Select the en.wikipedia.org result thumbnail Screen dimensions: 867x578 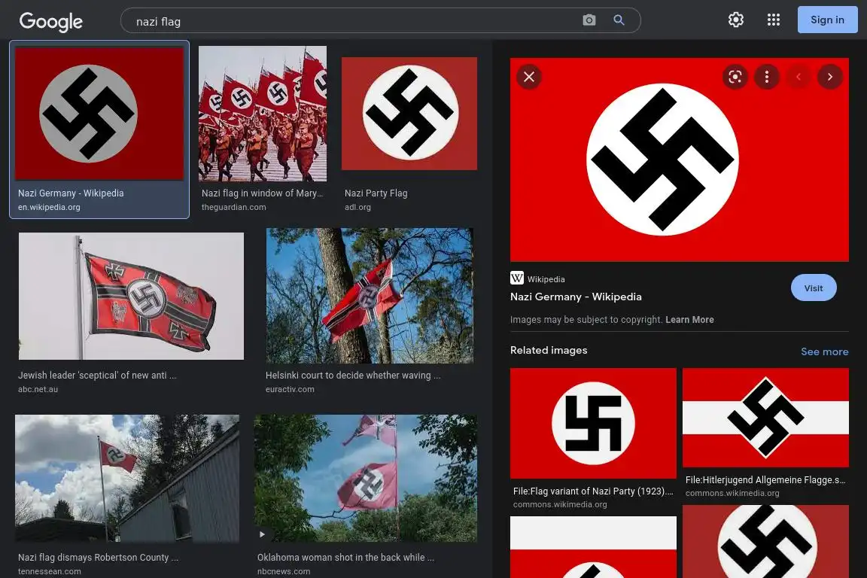pyautogui.click(x=99, y=114)
